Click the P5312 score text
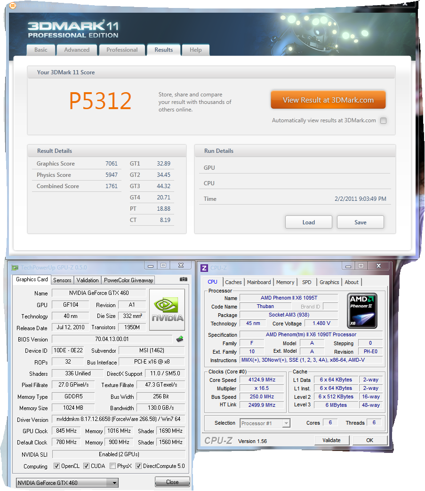Screen dimensions: 425x491 pos(100,101)
